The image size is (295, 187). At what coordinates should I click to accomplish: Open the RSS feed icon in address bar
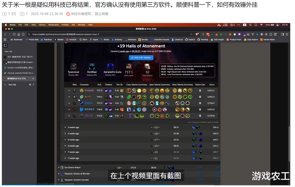191,34
